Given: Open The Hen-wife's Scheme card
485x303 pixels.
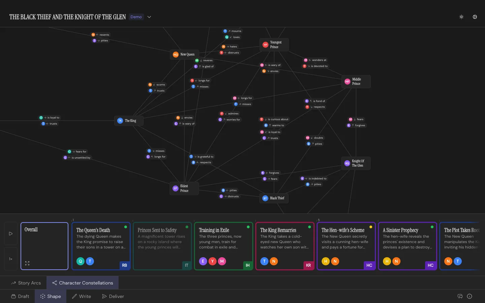Looking at the screenshot, I should (346, 246).
